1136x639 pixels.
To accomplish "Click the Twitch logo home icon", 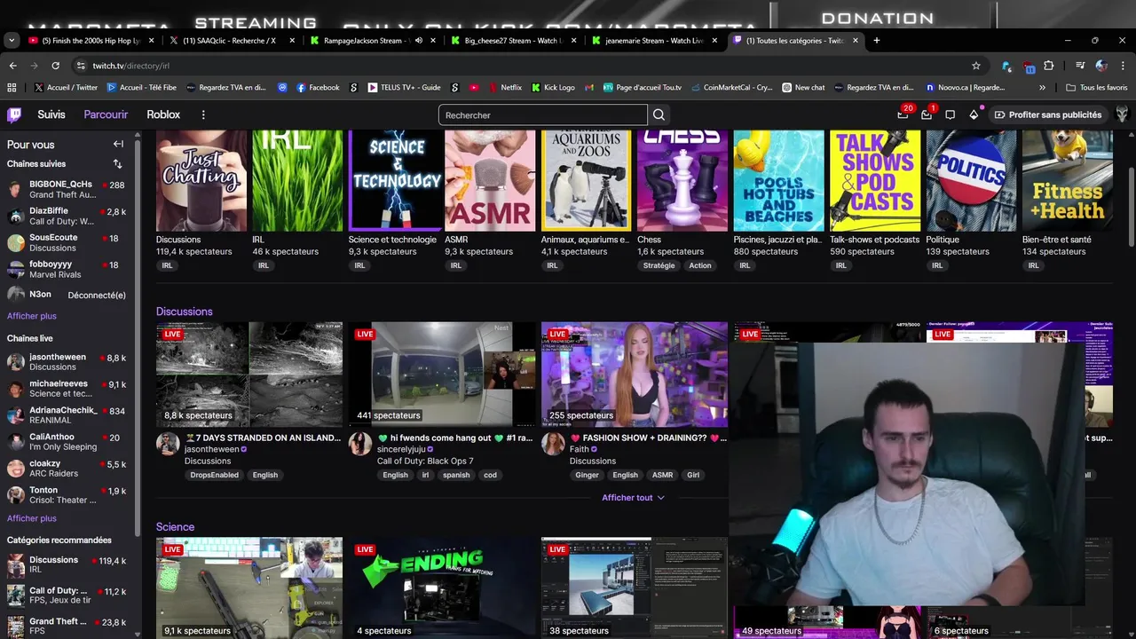I will pyautogui.click(x=14, y=114).
